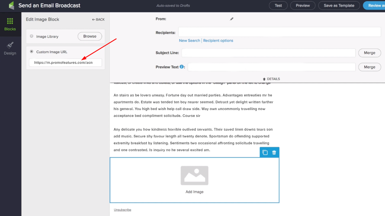Duplicate the selected image block
Screen dimensions: 385x216
pyautogui.click(x=265, y=152)
